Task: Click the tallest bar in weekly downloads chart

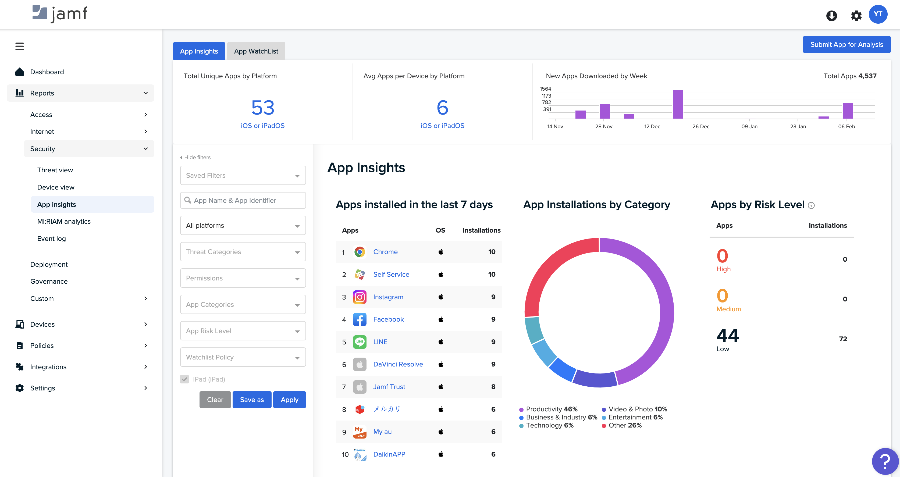Action: click(x=678, y=104)
